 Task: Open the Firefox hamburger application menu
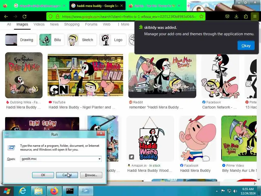point(255,16)
